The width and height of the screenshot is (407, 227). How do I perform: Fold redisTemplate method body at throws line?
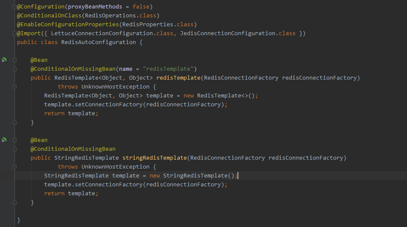[x=14, y=87]
